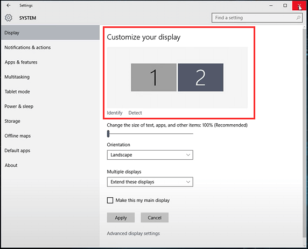This screenshot has width=308, height=249.
Task: Select monitor 1 thumbnail
Action: pos(153,77)
